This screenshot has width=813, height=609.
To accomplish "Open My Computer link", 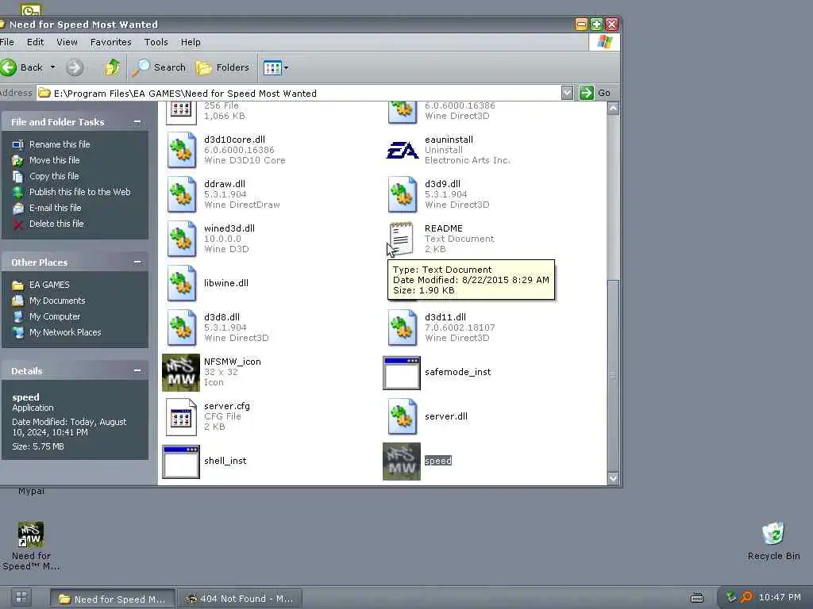I will [x=55, y=316].
